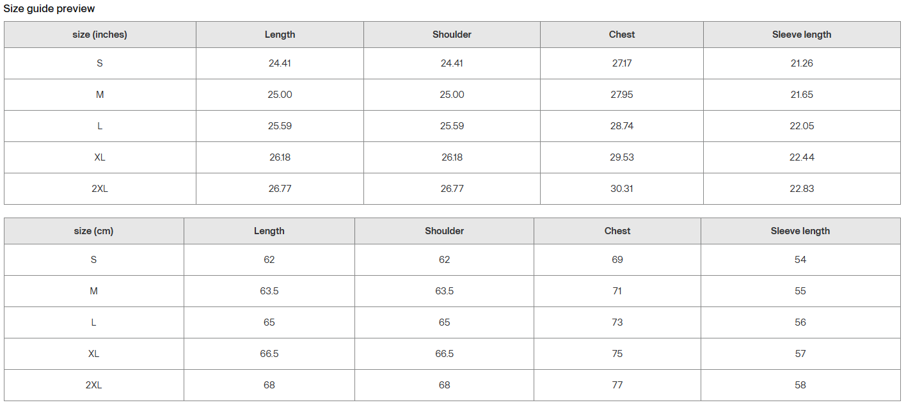This screenshot has height=405, width=906.
Task: Select the 'size (cm)' header cell
Action: [93, 231]
